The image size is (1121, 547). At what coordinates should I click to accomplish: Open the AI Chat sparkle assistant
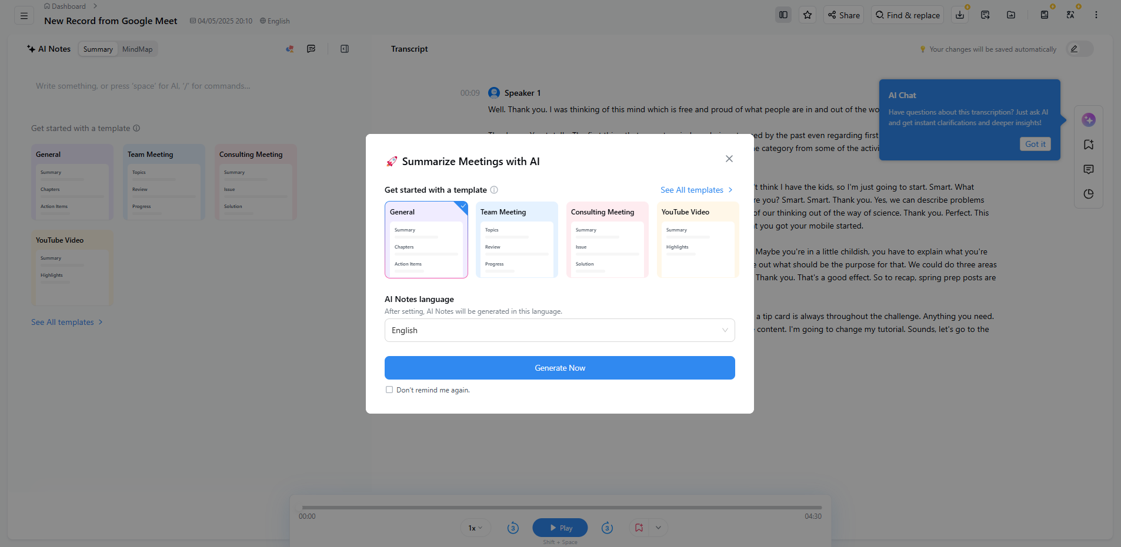point(1089,119)
